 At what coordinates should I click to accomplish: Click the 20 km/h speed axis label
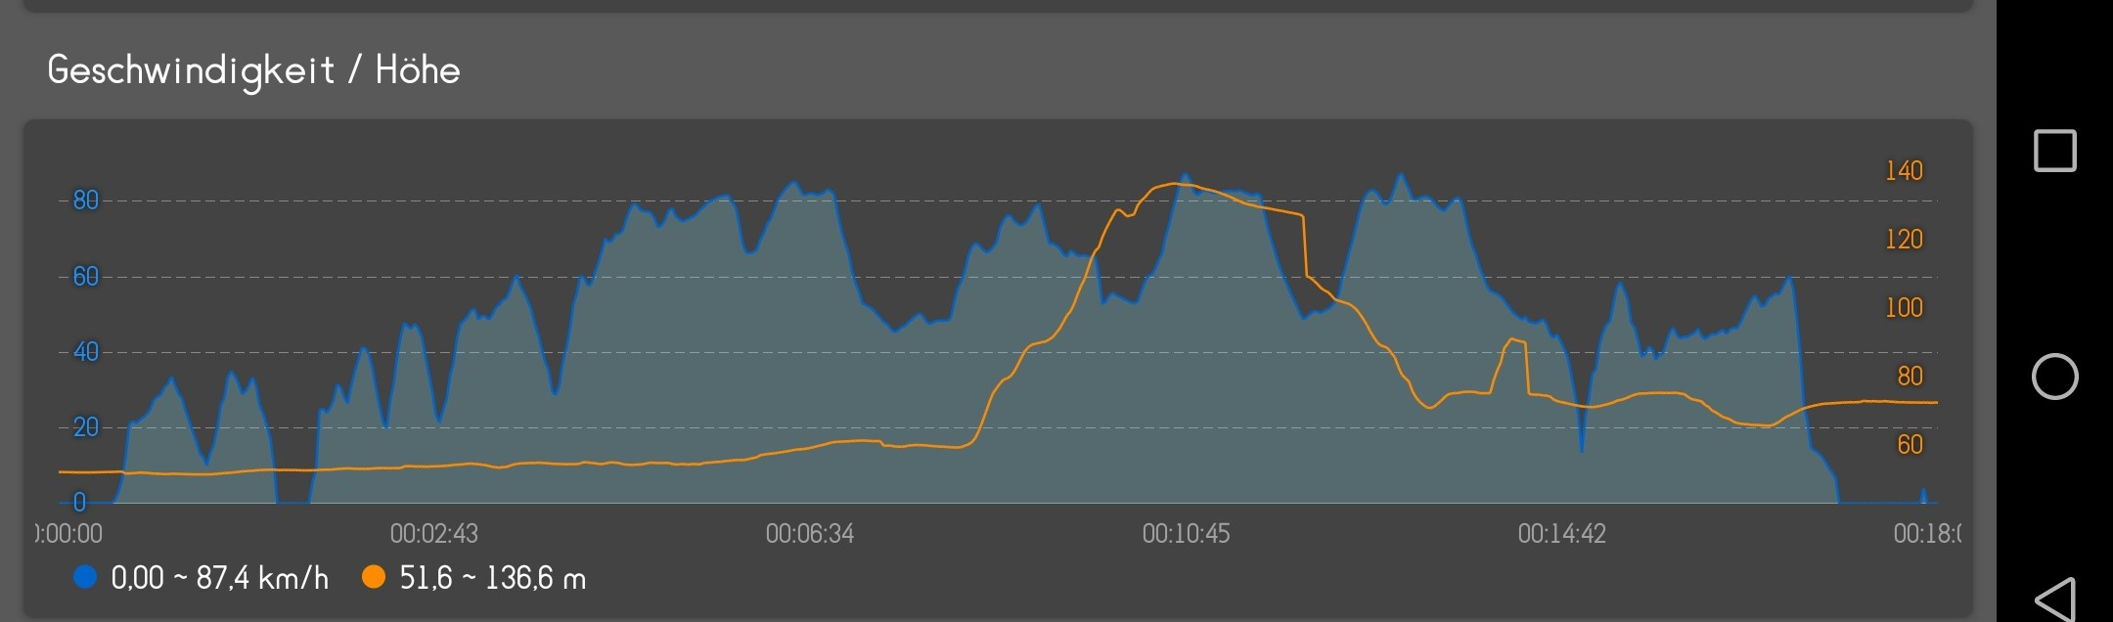pyautogui.click(x=86, y=427)
